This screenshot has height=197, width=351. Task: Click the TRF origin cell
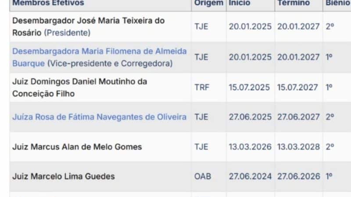tap(202, 87)
